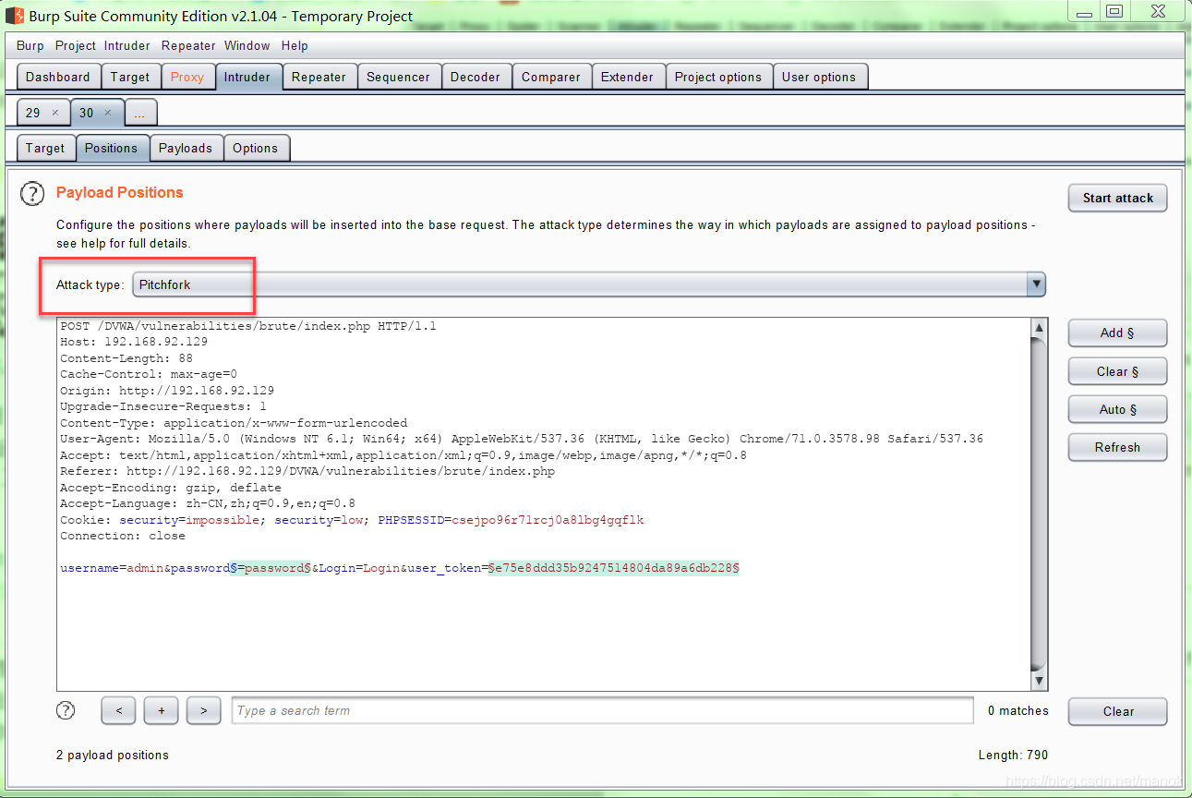
Task: Click the Burp Suite logo in title bar
Action: tap(14, 16)
